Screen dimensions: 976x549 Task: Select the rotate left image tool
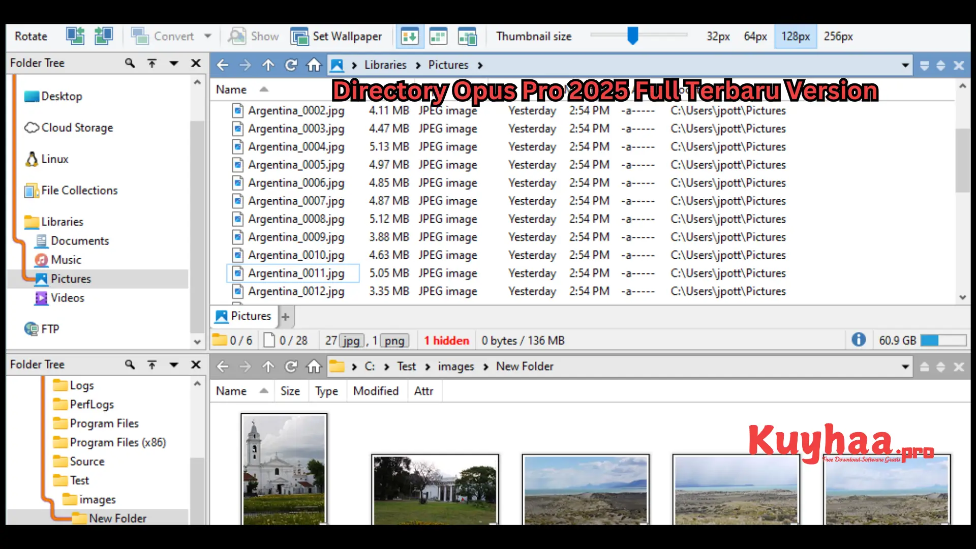pos(75,36)
